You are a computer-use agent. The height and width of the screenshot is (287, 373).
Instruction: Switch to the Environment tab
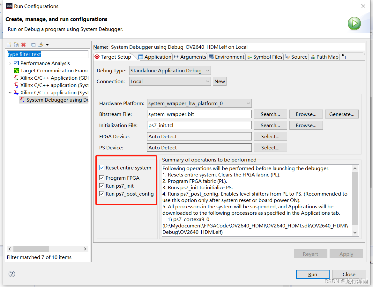tap(227, 57)
